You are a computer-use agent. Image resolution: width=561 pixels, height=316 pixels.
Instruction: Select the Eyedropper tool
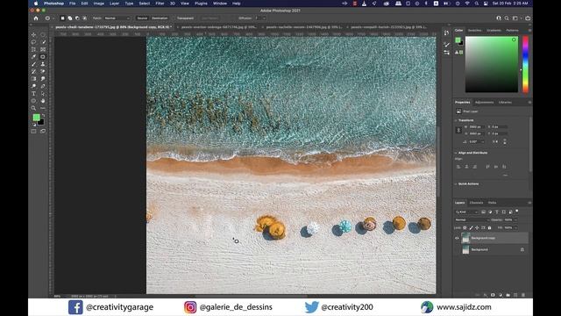point(33,56)
